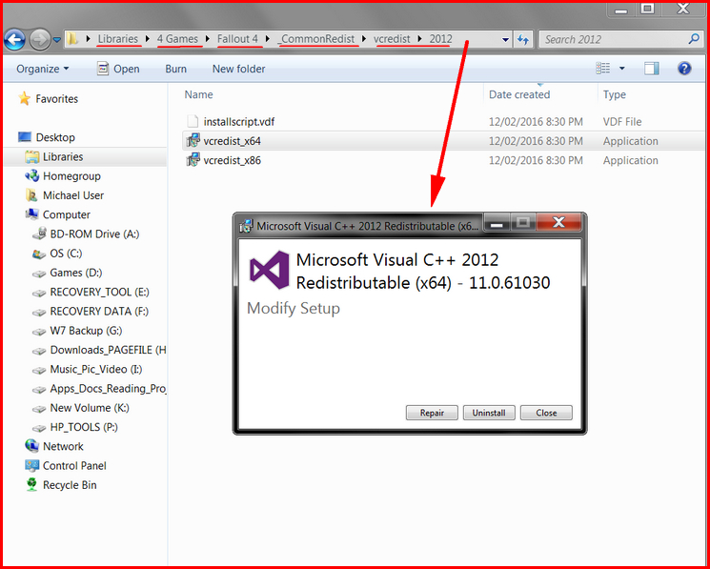The image size is (710, 569).
Task: Toggle the preview pane icon
Action: (x=652, y=69)
